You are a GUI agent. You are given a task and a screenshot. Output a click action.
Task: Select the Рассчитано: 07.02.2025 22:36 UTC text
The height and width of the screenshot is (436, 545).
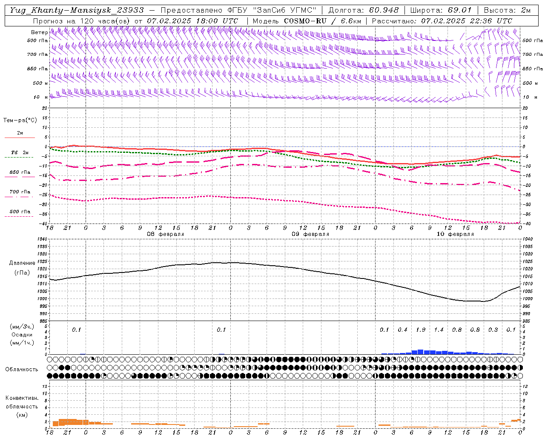point(442,21)
